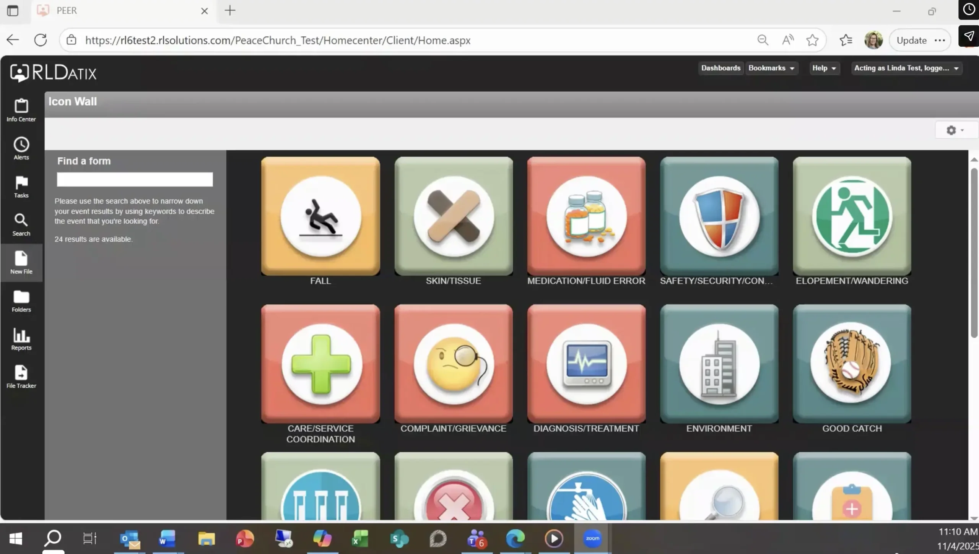Click the browser Update button
979x554 pixels.
point(911,40)
